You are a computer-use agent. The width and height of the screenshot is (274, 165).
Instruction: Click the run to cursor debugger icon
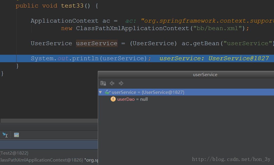coord(5,135)
